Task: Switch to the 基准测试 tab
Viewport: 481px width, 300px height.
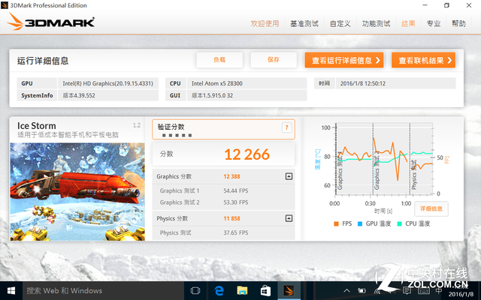Action: (x=304, y=23)
